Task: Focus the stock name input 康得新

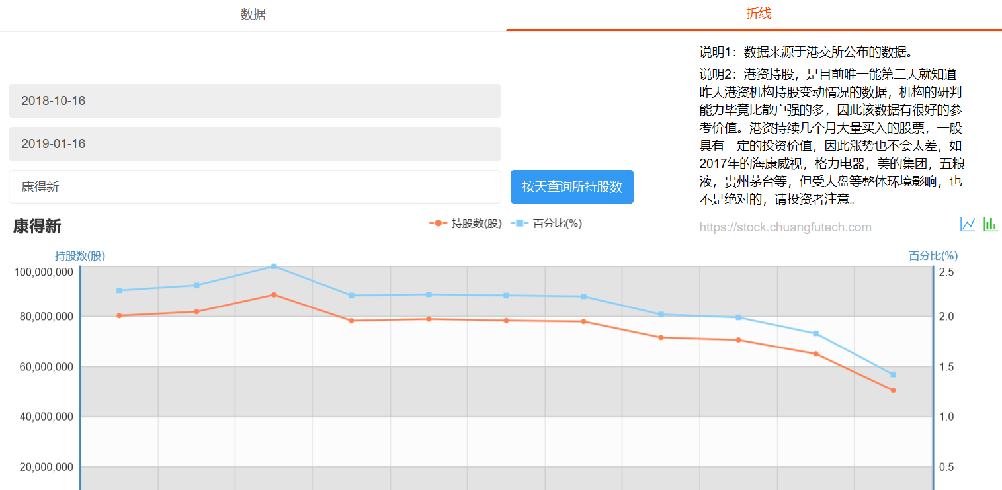Action: click(x=255, y=187)
